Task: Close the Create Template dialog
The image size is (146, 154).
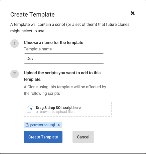Action: tap(133, 13)
